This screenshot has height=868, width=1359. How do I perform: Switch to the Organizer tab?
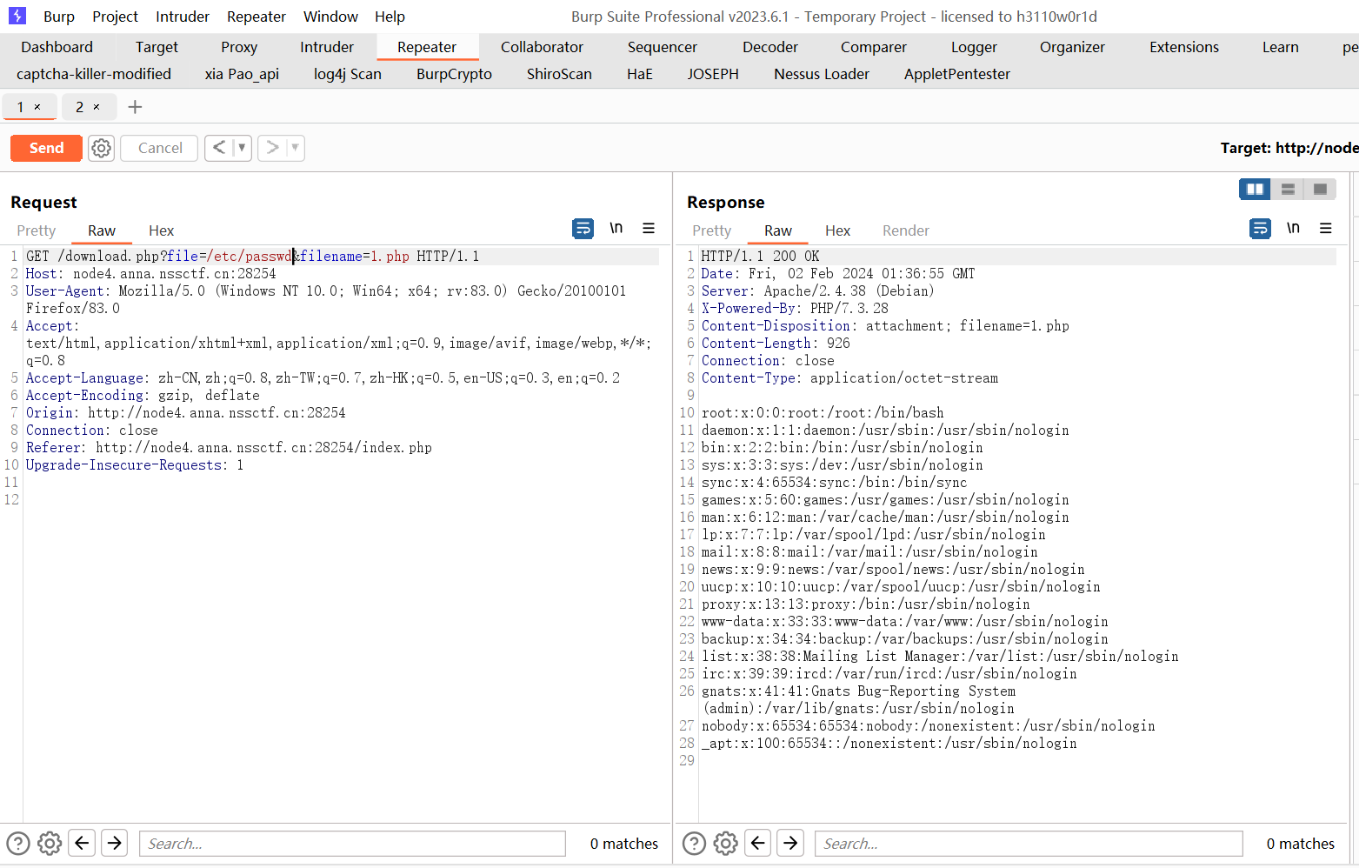1072,47
